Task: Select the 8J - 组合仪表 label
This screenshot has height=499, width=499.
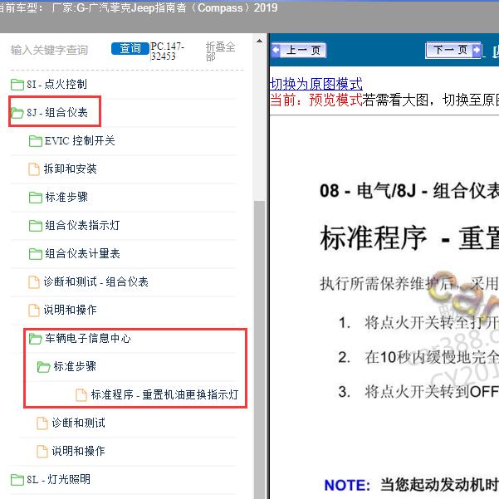Action: (x=57, y=112)
